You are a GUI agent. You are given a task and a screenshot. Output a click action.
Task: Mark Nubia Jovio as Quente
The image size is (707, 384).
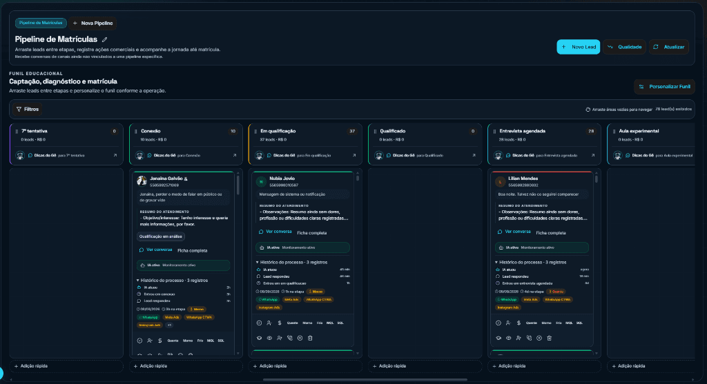click(x=292, y=323)
